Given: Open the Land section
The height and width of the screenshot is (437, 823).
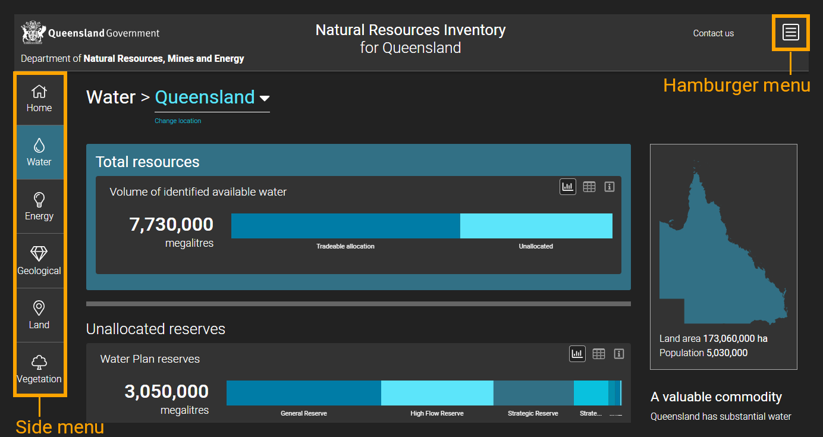Looking at the screenshot, I should click(x=39, y=315).
